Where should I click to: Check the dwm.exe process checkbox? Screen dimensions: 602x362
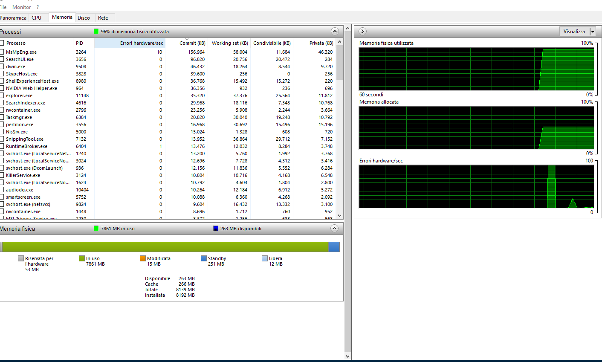click(2, 67)
